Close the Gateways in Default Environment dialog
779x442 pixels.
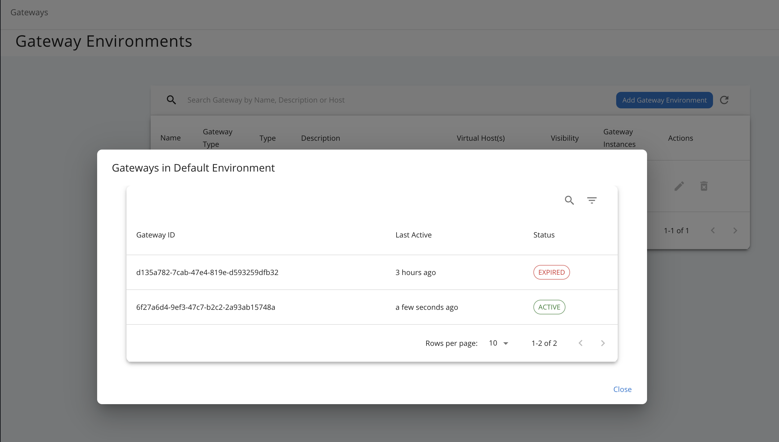click(622, 389)
